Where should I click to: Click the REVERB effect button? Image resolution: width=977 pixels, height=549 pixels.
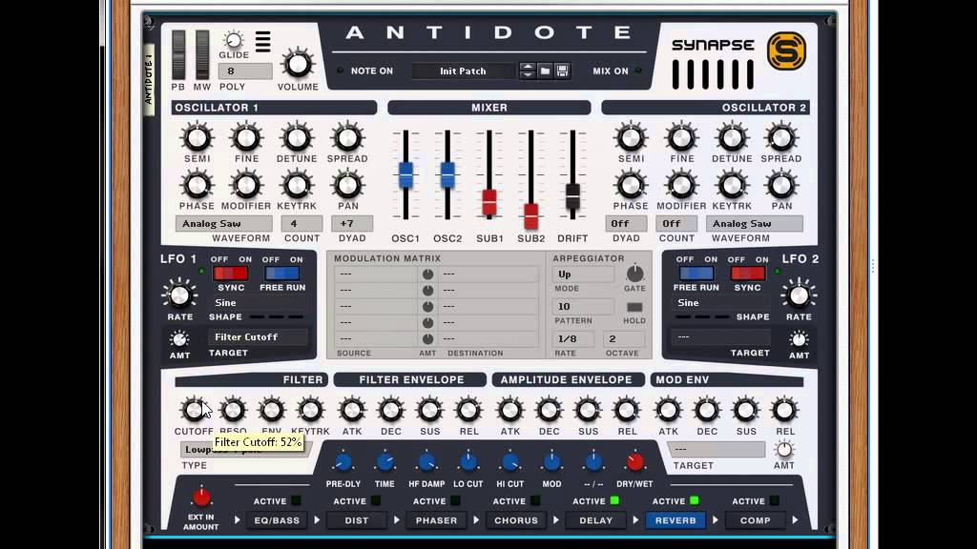coord(676,520)
